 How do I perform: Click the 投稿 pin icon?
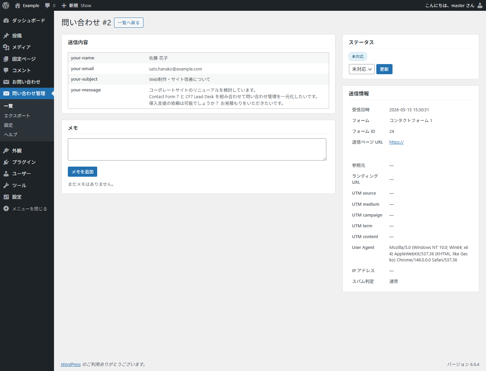6,36
